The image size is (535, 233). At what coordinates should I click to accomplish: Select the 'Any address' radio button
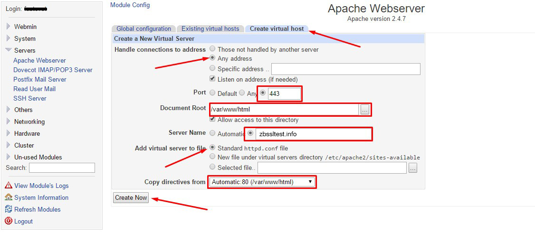click(212, 58)
